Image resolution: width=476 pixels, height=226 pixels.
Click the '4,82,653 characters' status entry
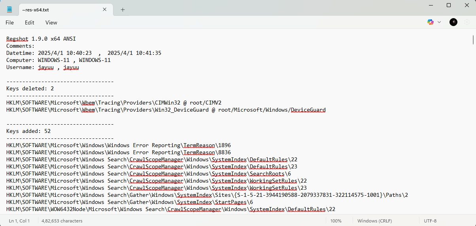point(62,221)
